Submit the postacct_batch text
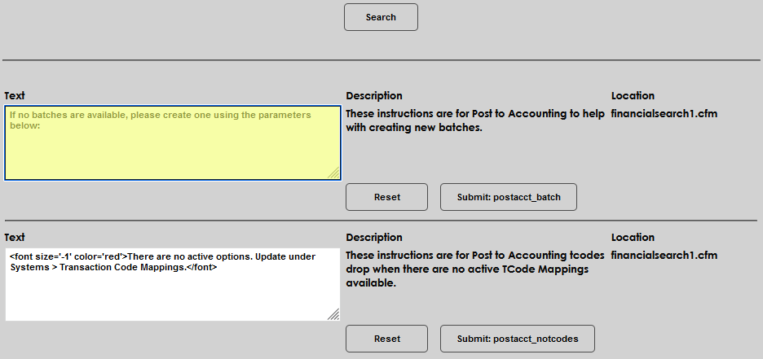 (509, 197)
